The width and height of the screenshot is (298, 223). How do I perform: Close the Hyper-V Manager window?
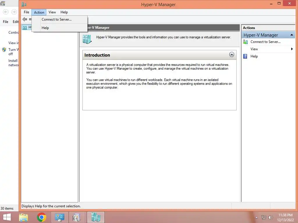tap(290, 3)
